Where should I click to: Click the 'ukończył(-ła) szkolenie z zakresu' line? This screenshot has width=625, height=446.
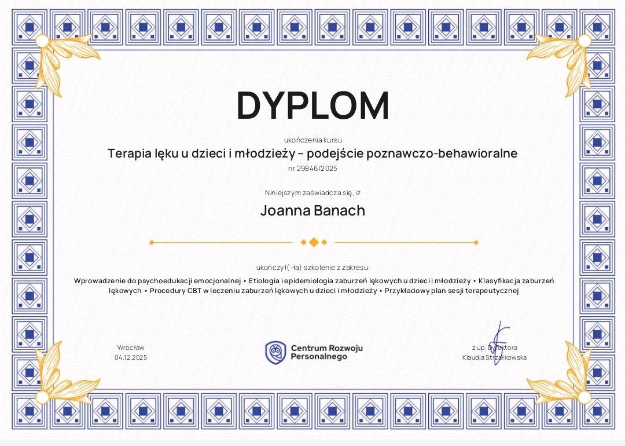pos(312,268)
